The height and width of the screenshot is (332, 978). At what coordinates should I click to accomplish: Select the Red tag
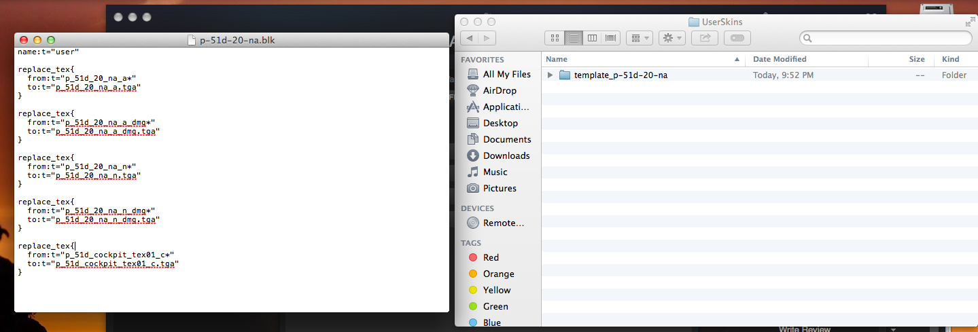tap(484, 257)
